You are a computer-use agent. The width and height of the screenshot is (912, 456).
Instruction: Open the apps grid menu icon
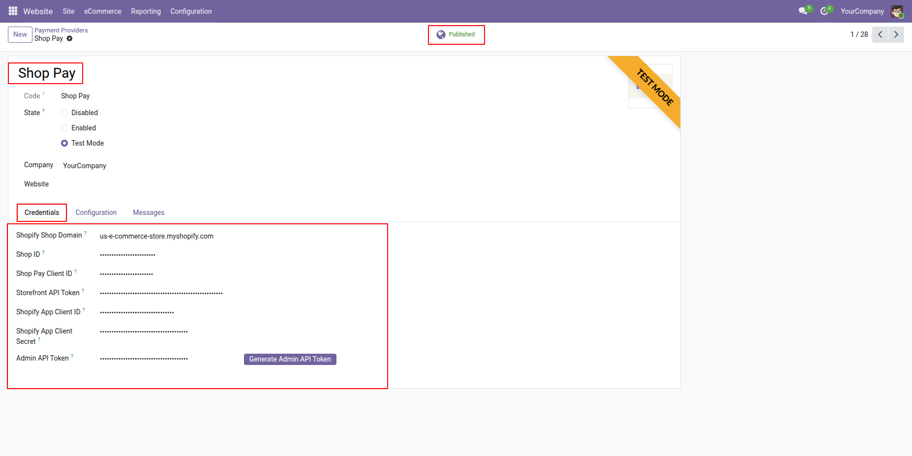pyautogui.click(x=13, y=11)
